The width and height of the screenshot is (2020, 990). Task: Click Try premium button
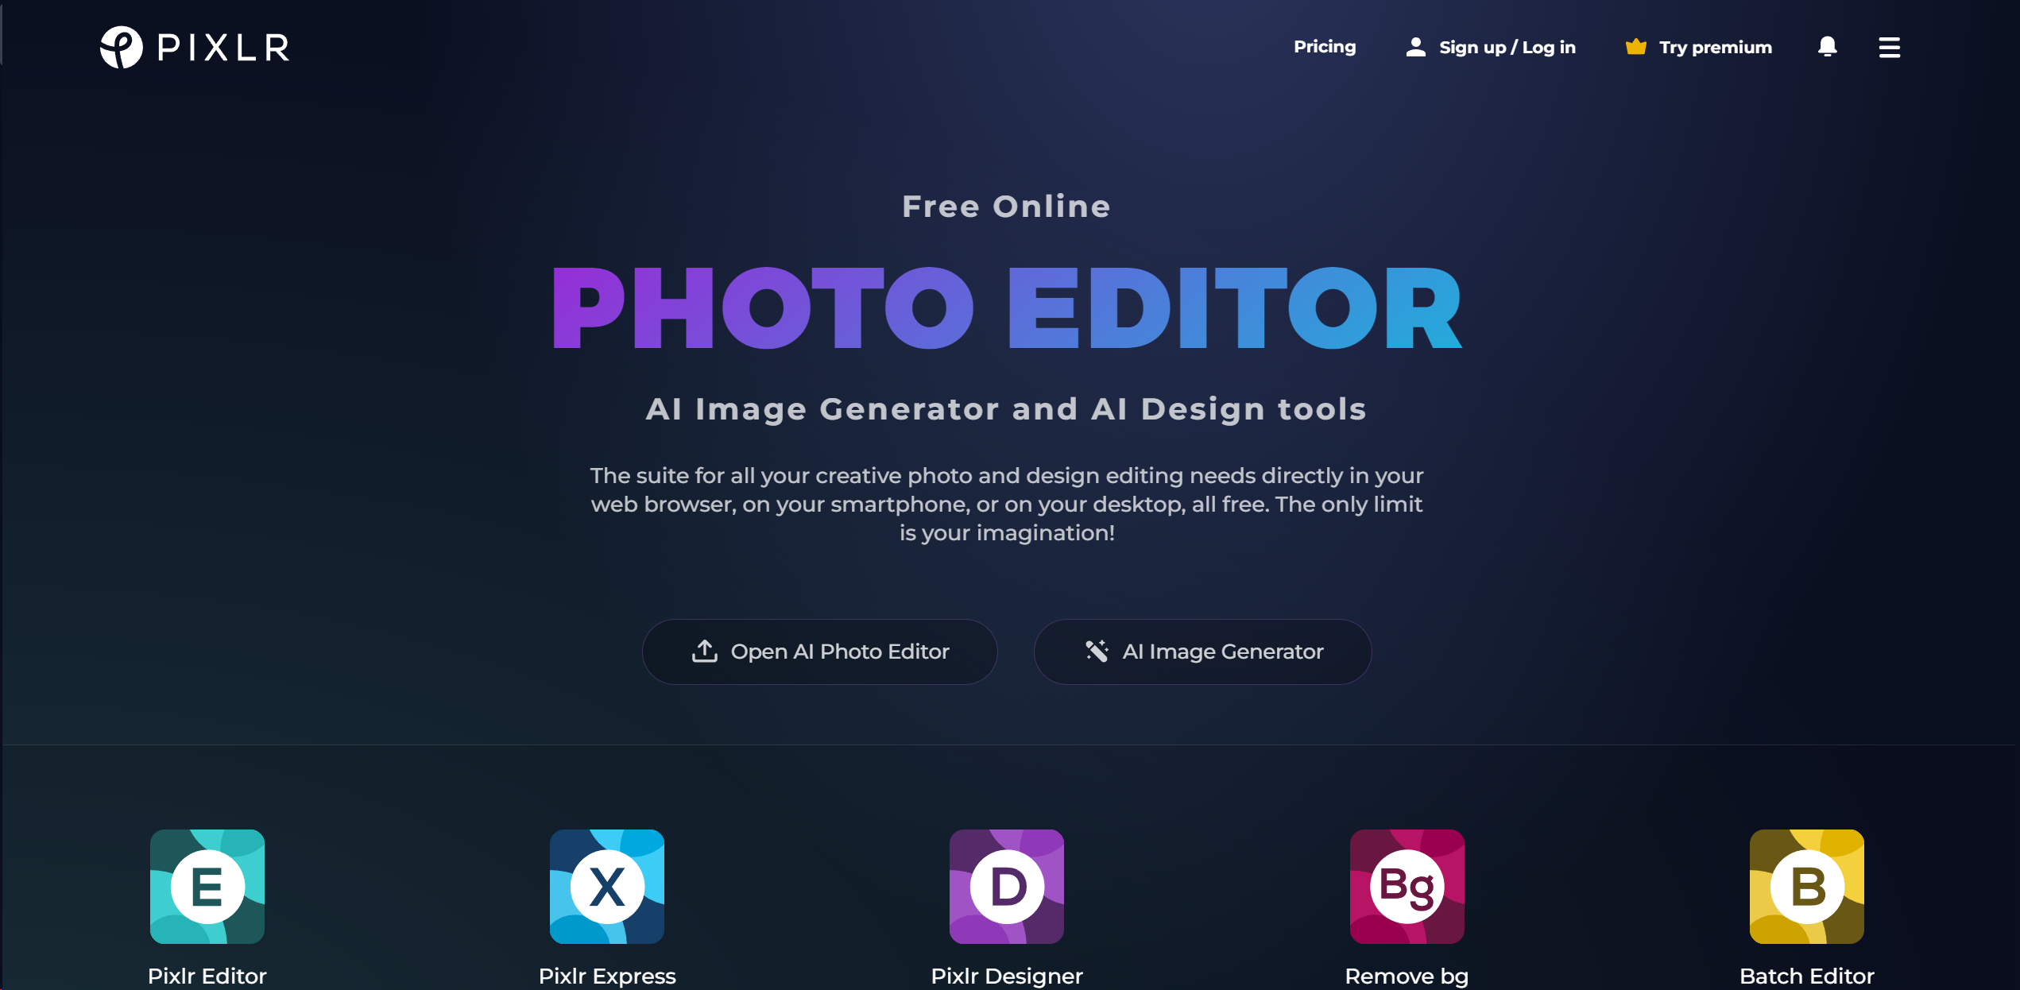point(1698,48)
